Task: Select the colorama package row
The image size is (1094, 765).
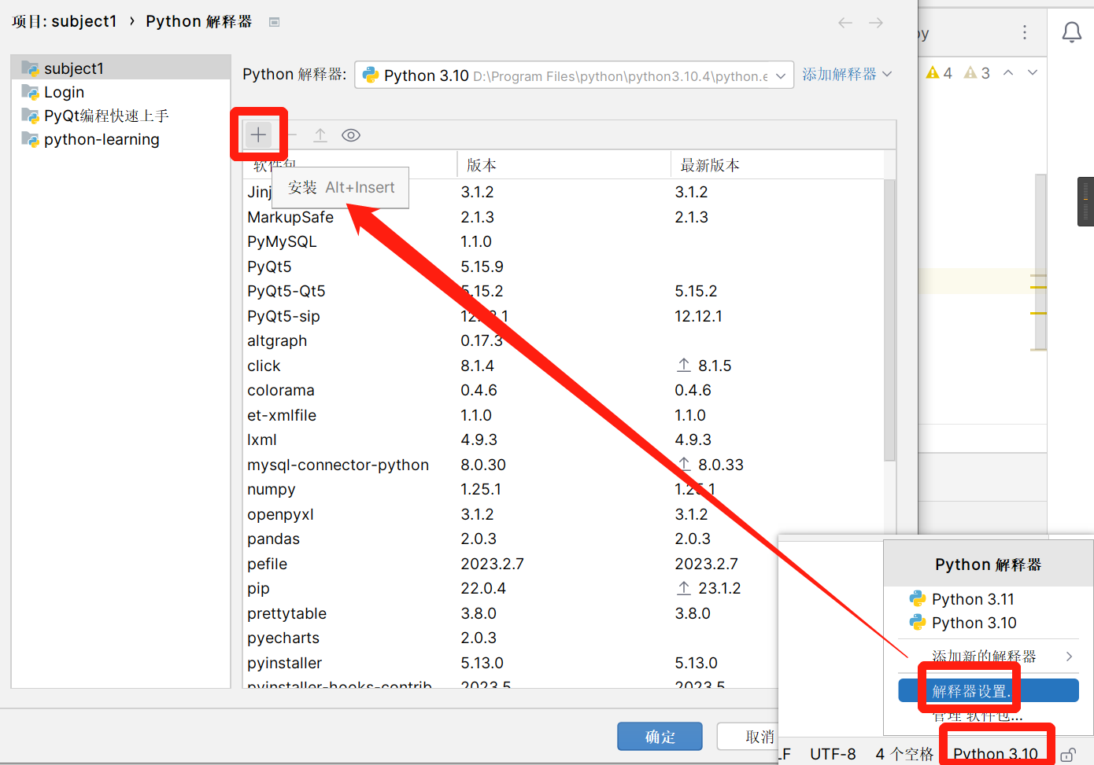Action: [x=563, y=390]
